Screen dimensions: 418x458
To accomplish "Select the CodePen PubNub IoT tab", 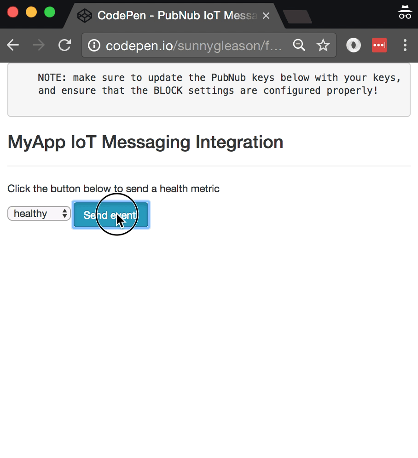I will click(175, 16).
